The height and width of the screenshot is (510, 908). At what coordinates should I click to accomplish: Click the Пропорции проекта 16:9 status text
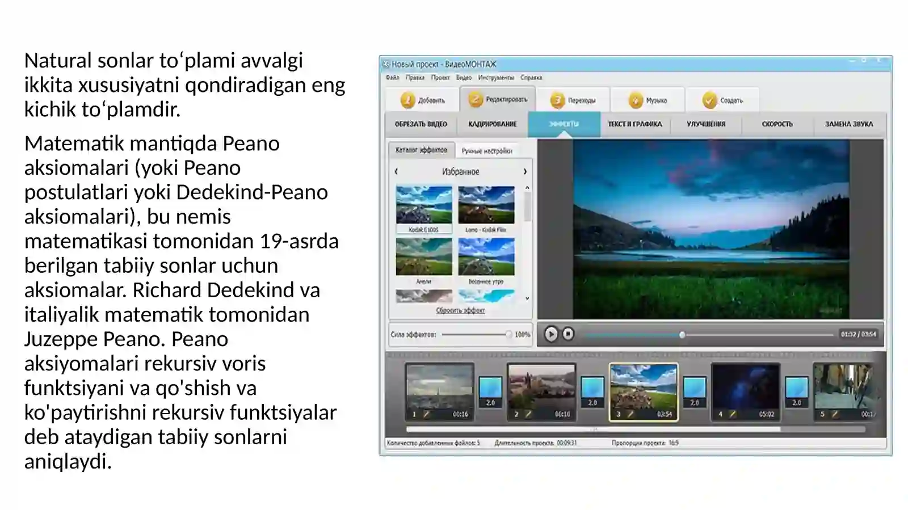pyautogui.click(x=645, y=443)
